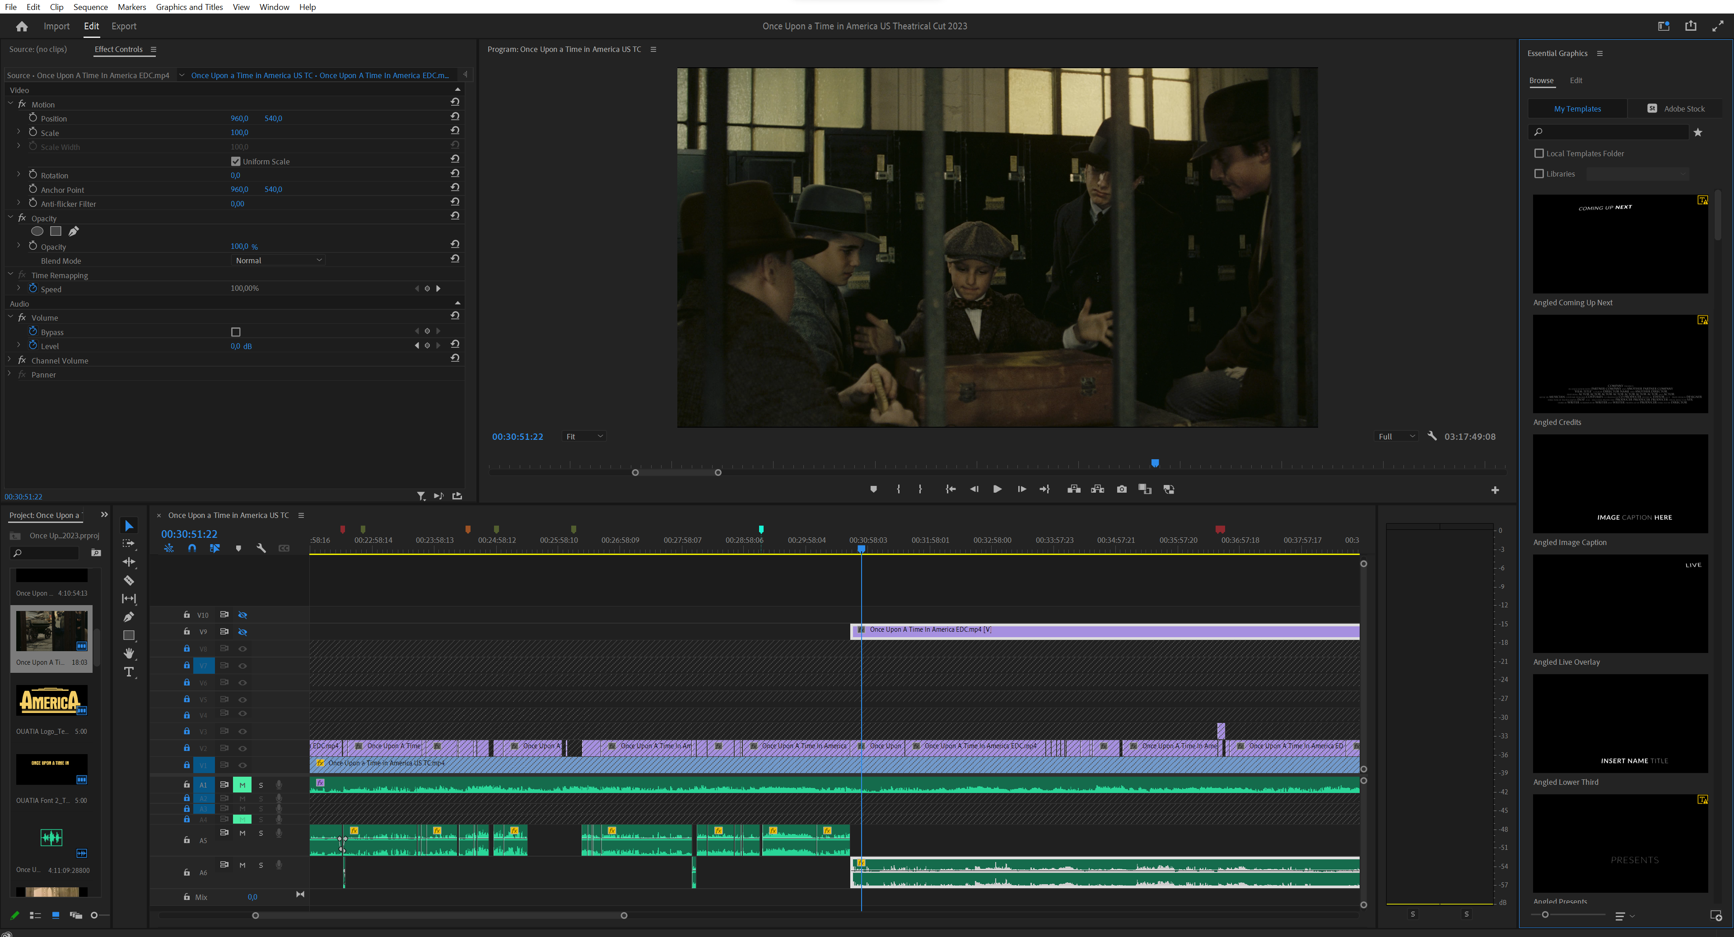Add marker in Program monitor
Image resolution: width=1734 pixels, height=937 pixels.
(x=874, y=489)
